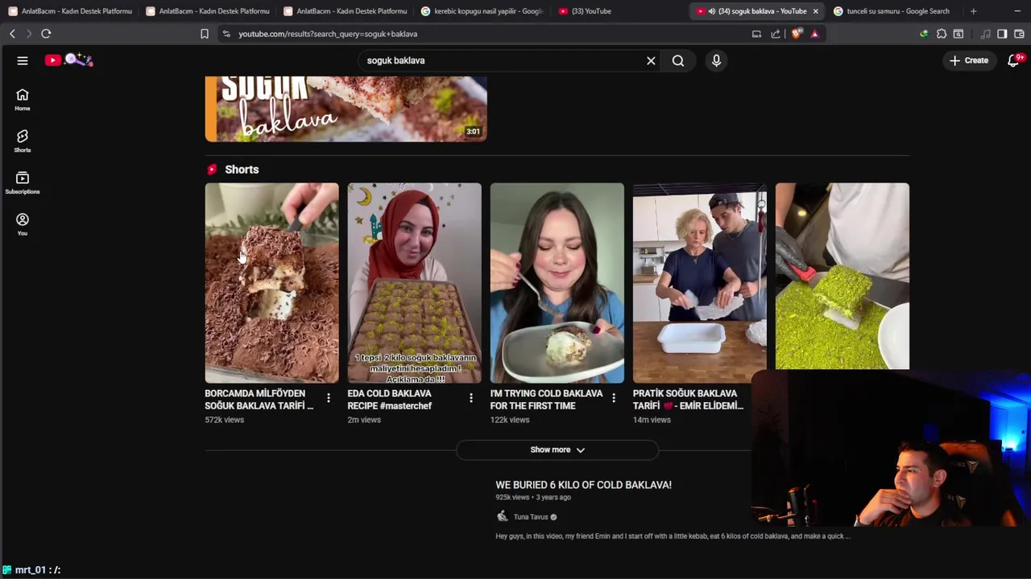Switch to the (33) YouTube tab
This screenshot has width=1031, height=579.
(620, 11)
